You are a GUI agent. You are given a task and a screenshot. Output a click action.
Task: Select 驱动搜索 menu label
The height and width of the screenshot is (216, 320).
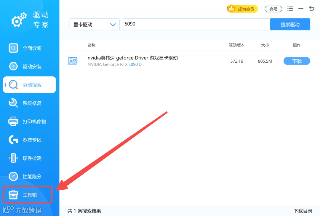[x=32, y=85]
